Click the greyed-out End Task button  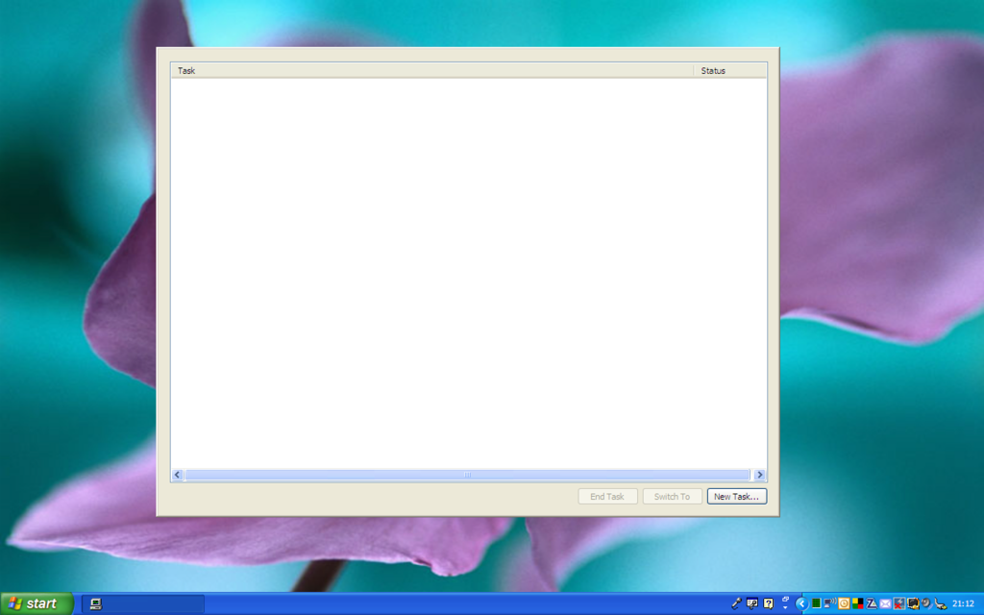[x=607, y=497]
